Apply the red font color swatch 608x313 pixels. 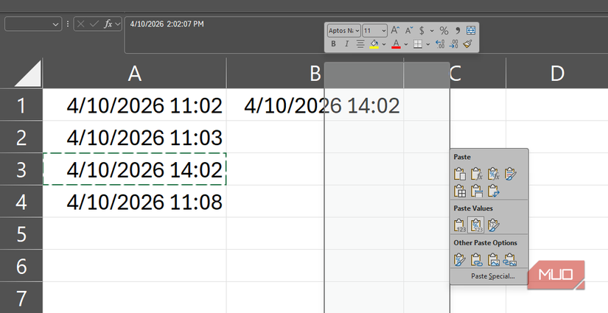tap(396, 44)
